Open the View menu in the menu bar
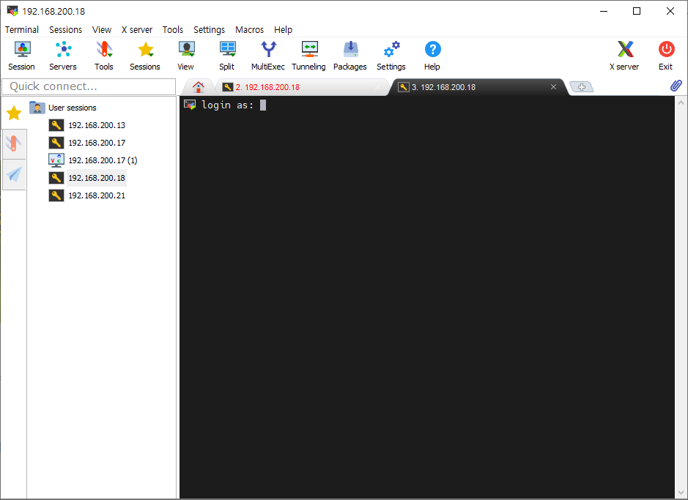The image size is (688, 500). (x=102, y=30)
